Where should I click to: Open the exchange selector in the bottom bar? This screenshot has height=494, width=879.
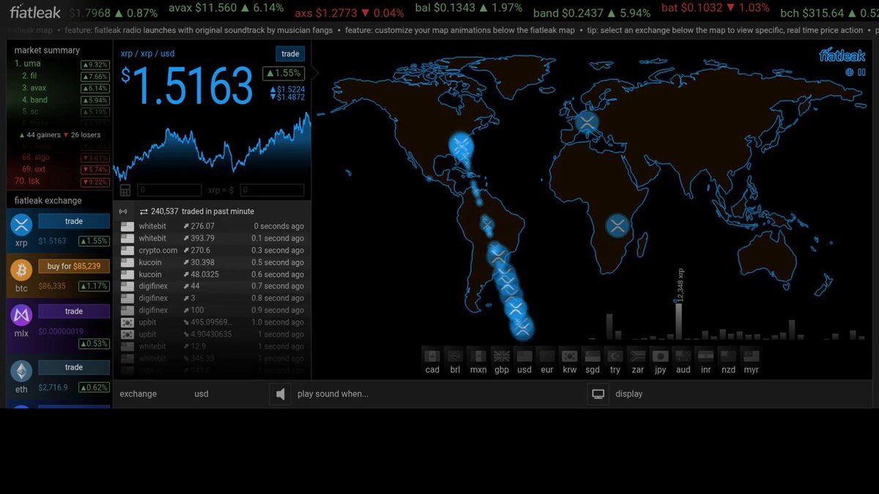(138, 394)
